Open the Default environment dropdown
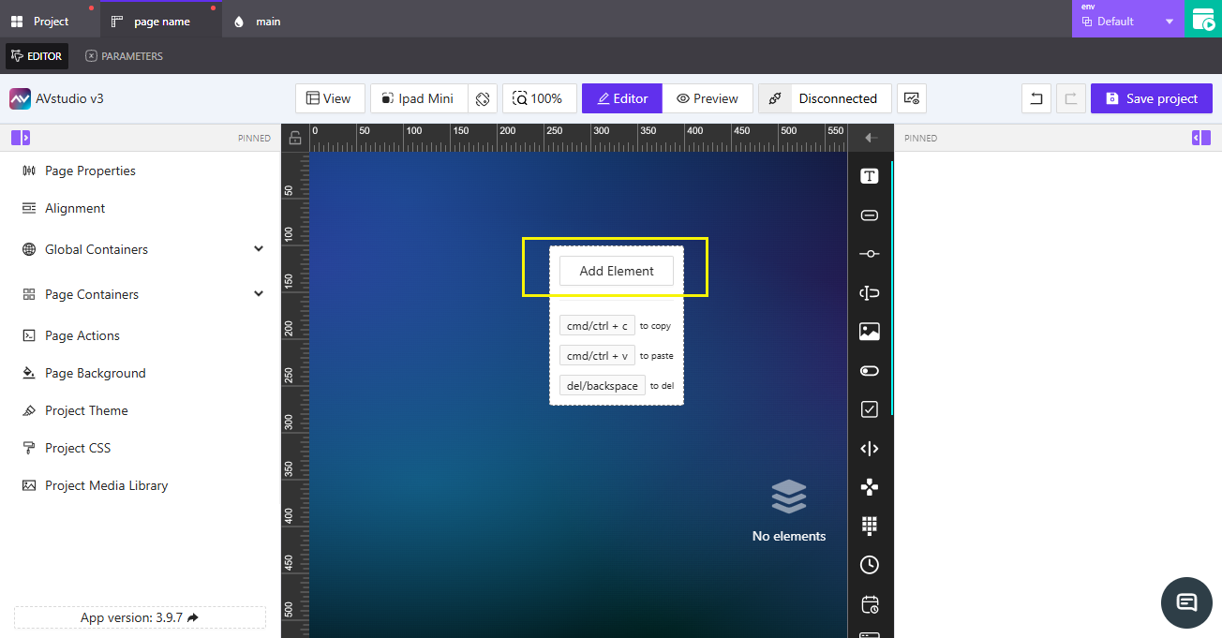The height and width of the screenshot is (638, 1222). click(1168, 20)
